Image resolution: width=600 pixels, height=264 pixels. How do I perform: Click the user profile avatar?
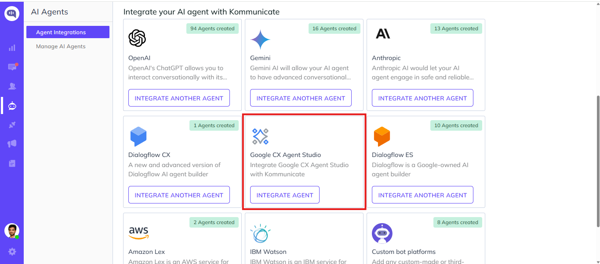[12, 231]
